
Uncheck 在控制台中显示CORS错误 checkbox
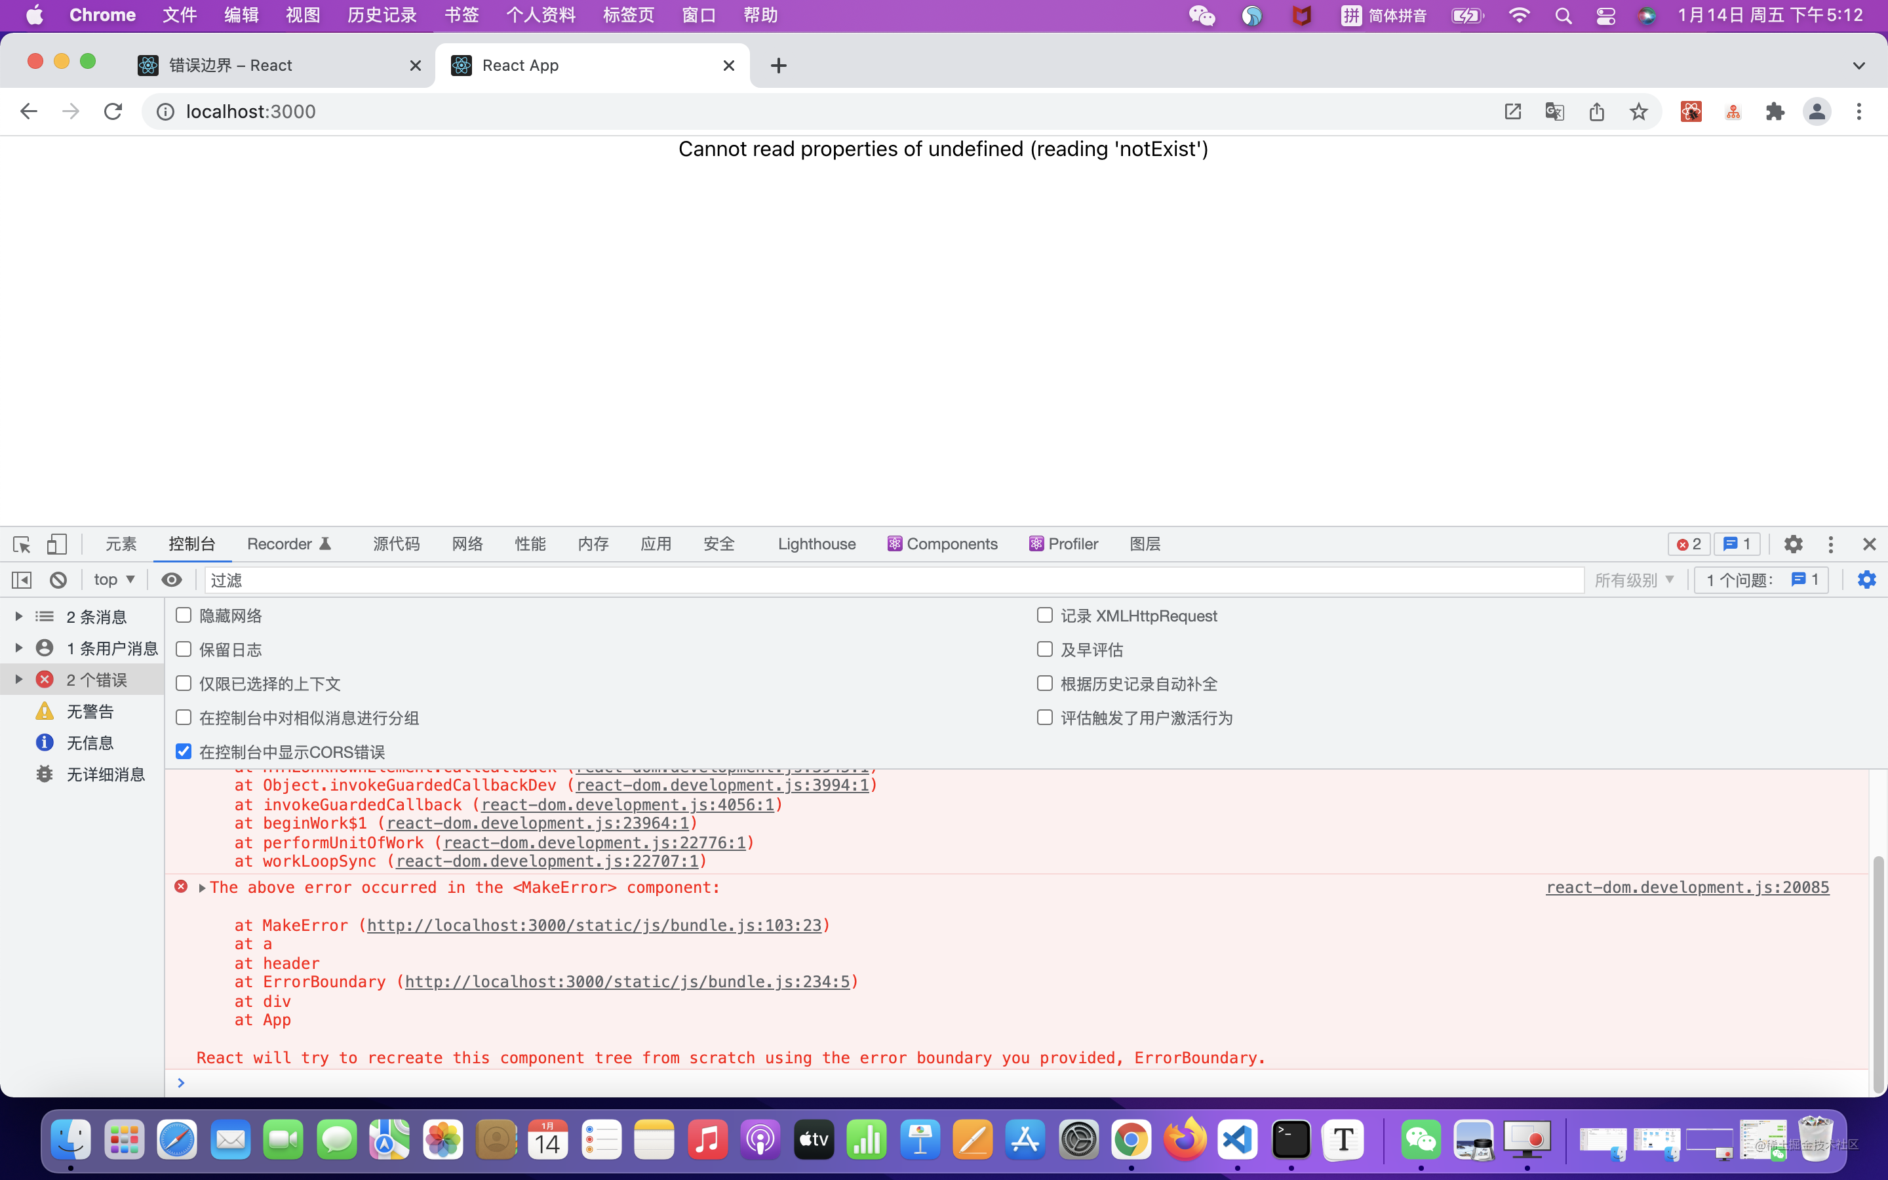[184, 751]
